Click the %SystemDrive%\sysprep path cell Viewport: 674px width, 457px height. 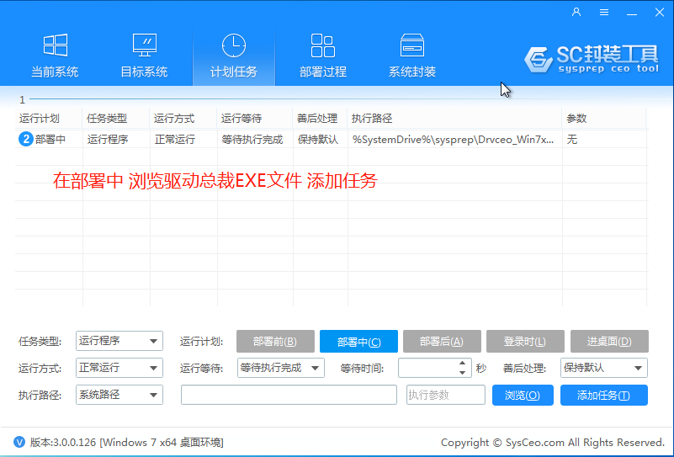(x=453, y=140)
